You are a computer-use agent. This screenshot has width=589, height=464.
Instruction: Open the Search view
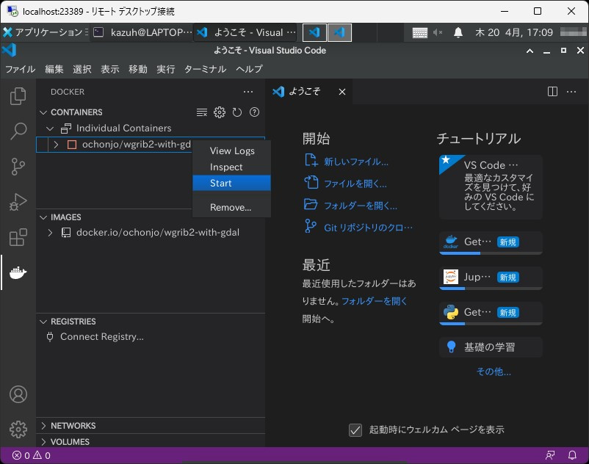(18, 131)
